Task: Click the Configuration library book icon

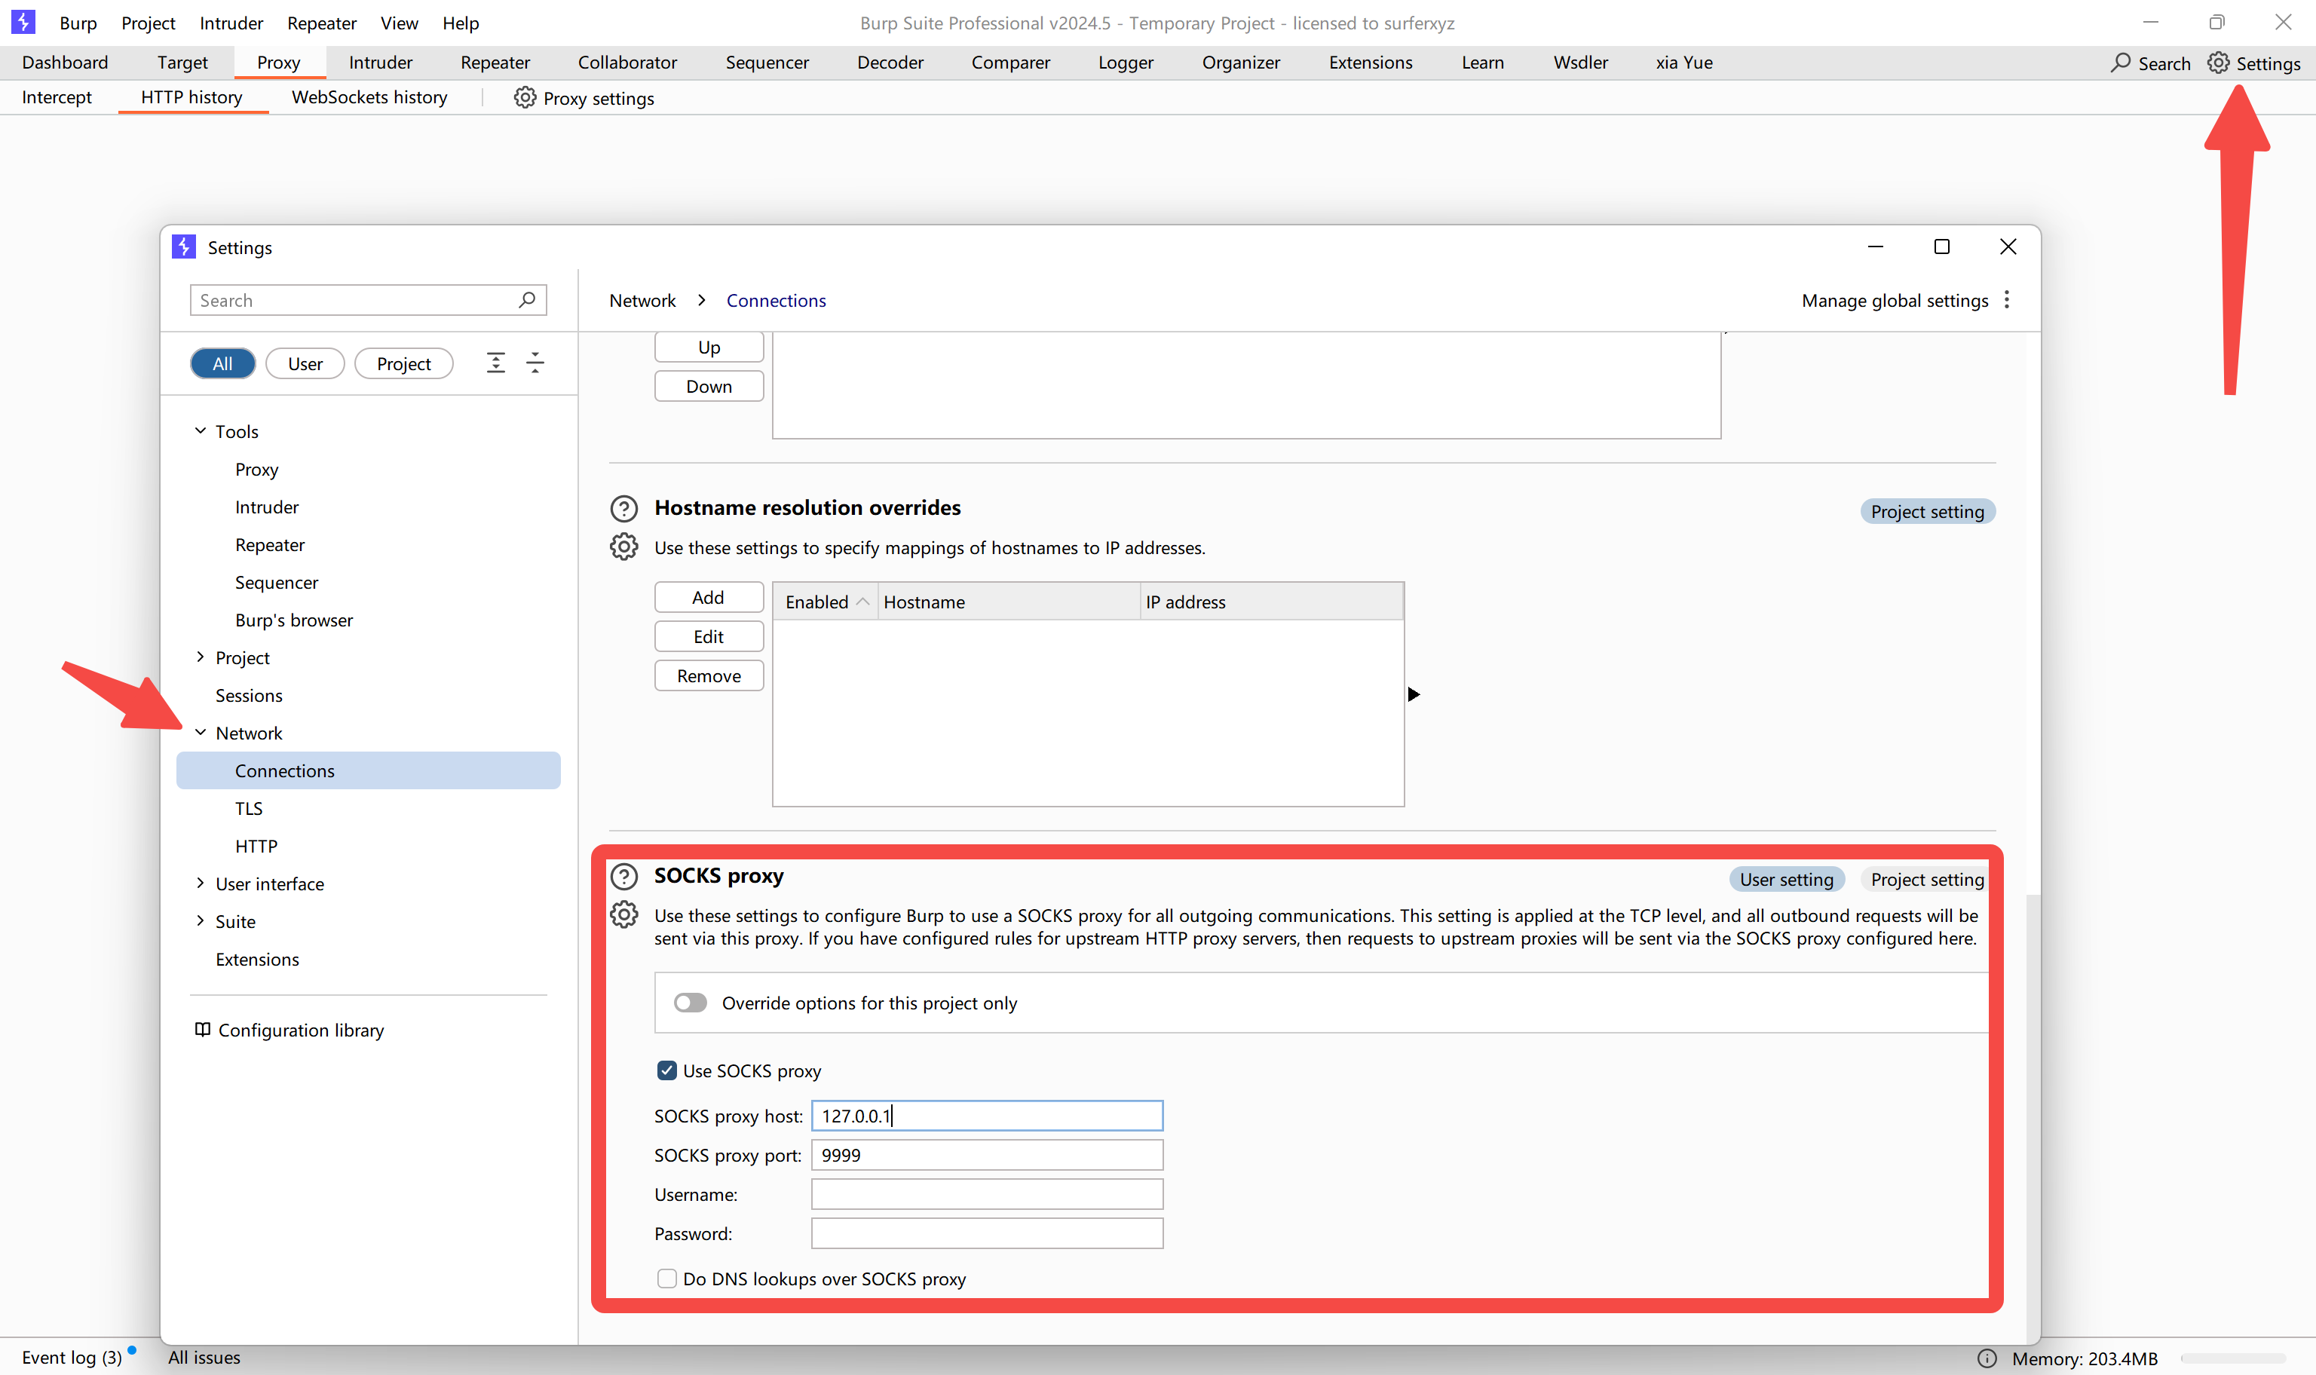Action: click(x=202, y=1030)
